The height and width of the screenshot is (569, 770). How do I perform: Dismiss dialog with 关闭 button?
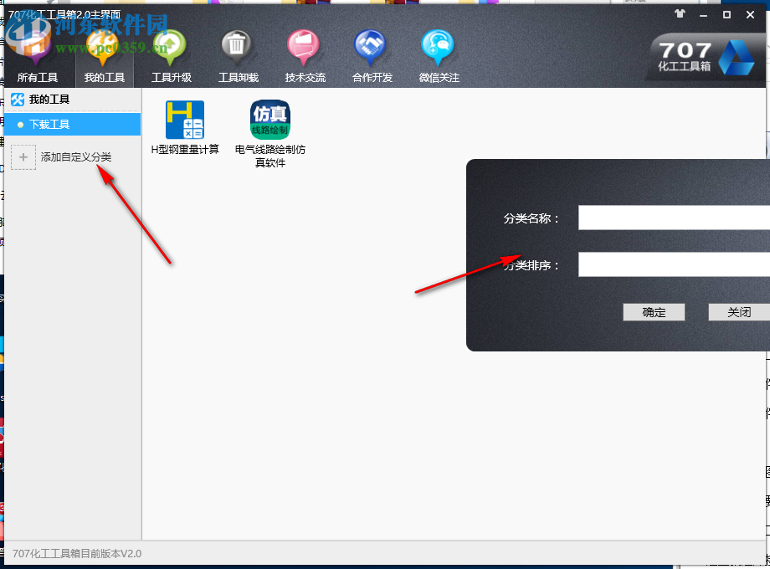(x=738, y=312)
